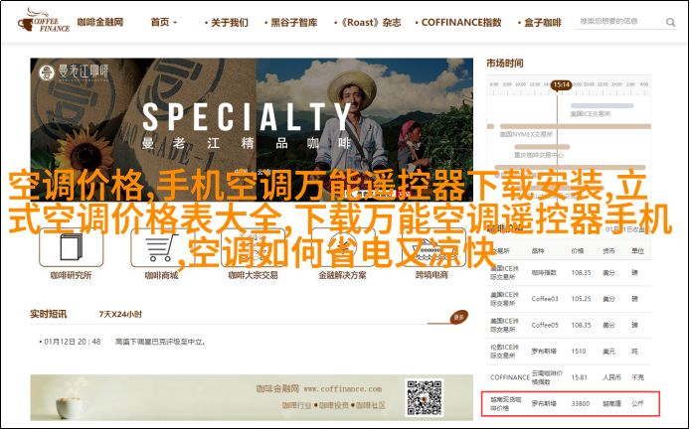Click the 市场时间 heading

505,64
